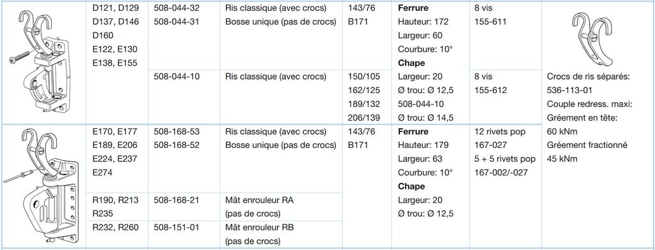Click the 'Gréement fractionné' text
This screenshot has width=655, height=250.
point(587,145)
